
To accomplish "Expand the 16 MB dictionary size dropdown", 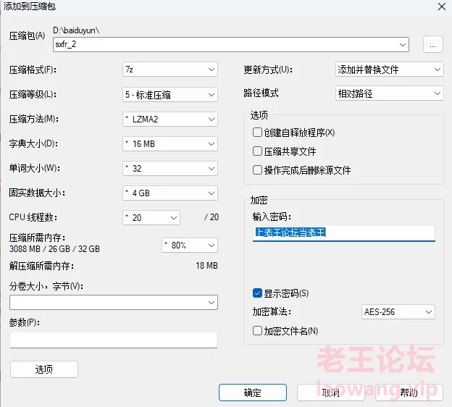I will [x=169, y=143].
